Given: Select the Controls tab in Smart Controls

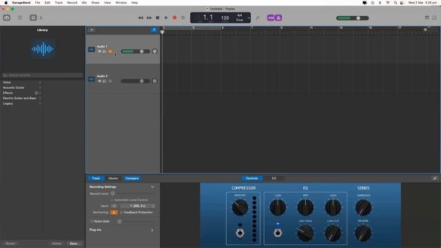Looking at the screenshot, I should pos(252,178).
